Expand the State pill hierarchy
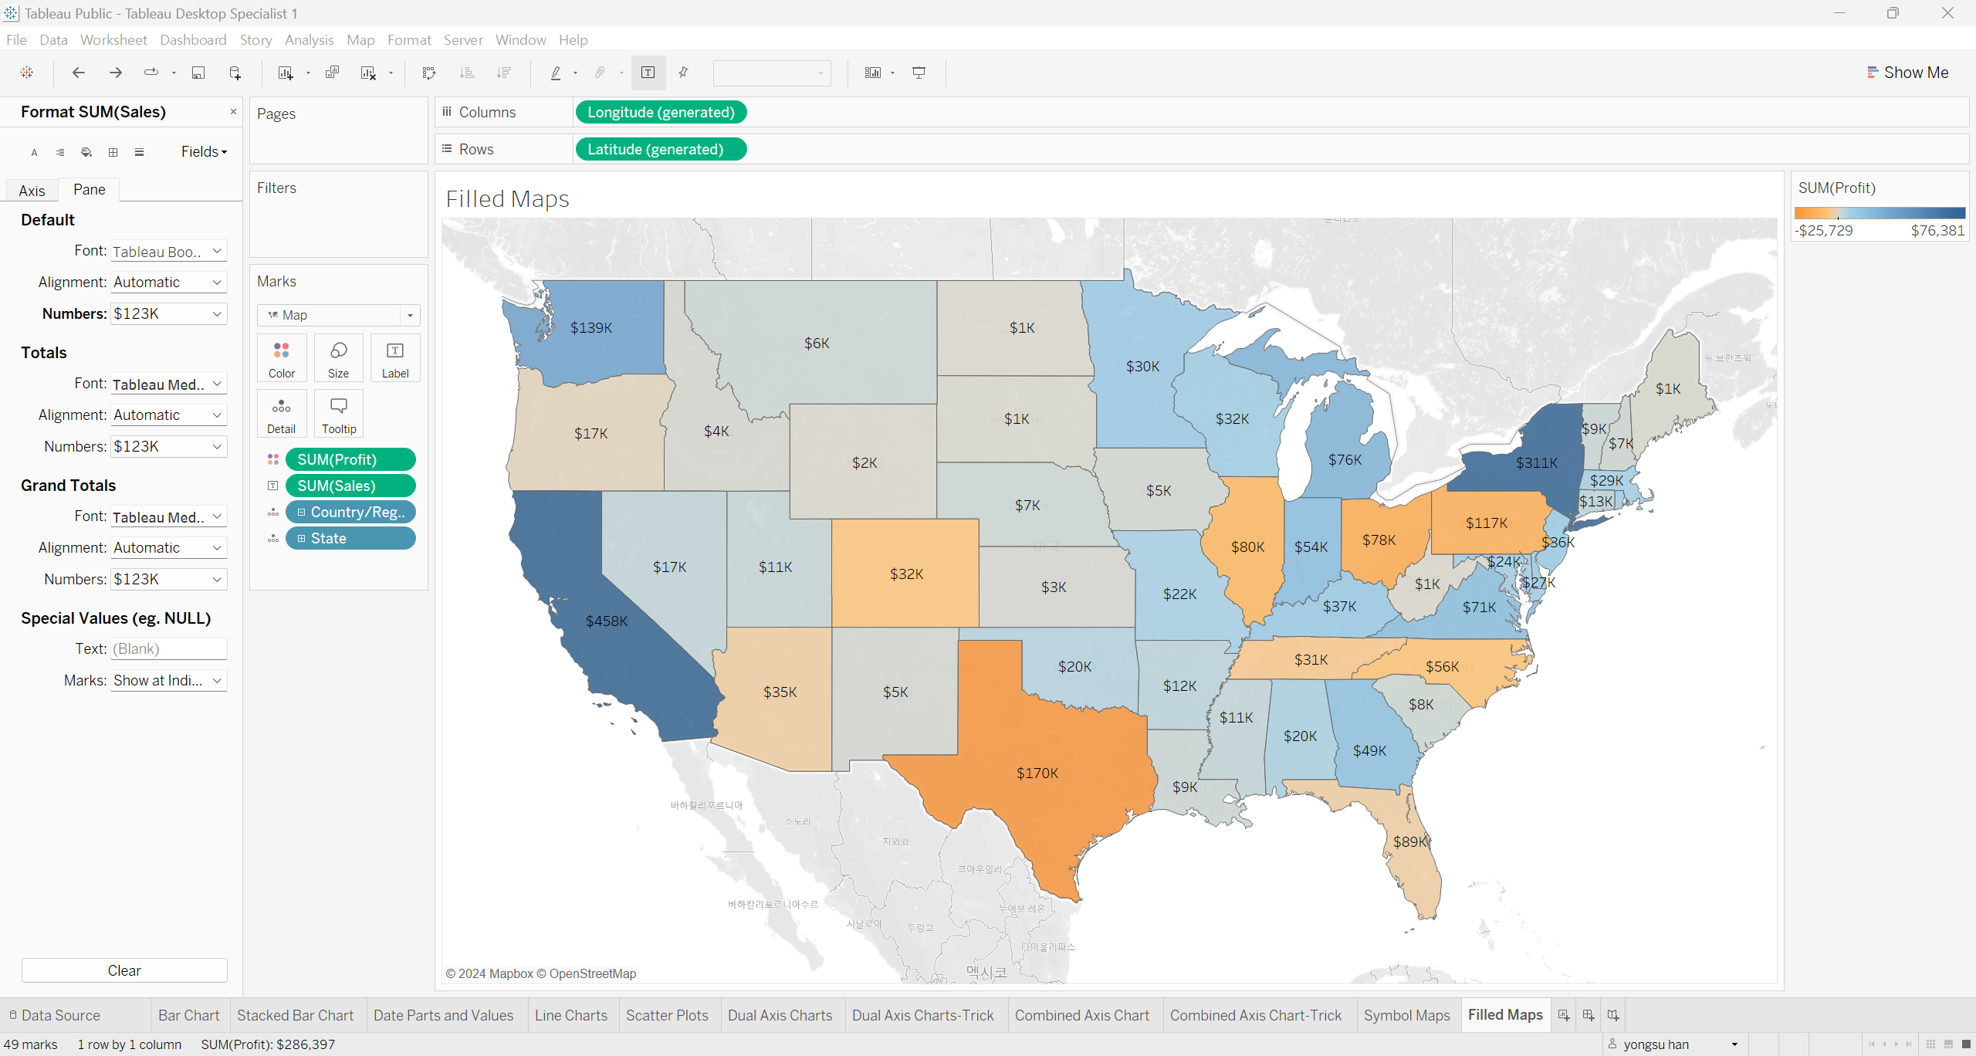The width and height of the screenshot is (1976, 1056). tap(302, 538)
